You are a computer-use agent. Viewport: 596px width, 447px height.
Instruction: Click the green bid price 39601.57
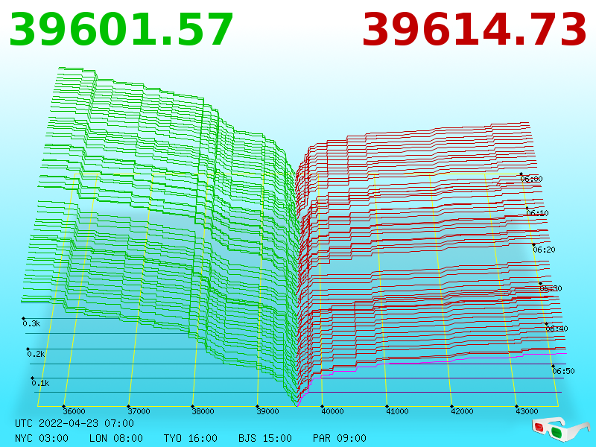(121, 30)
